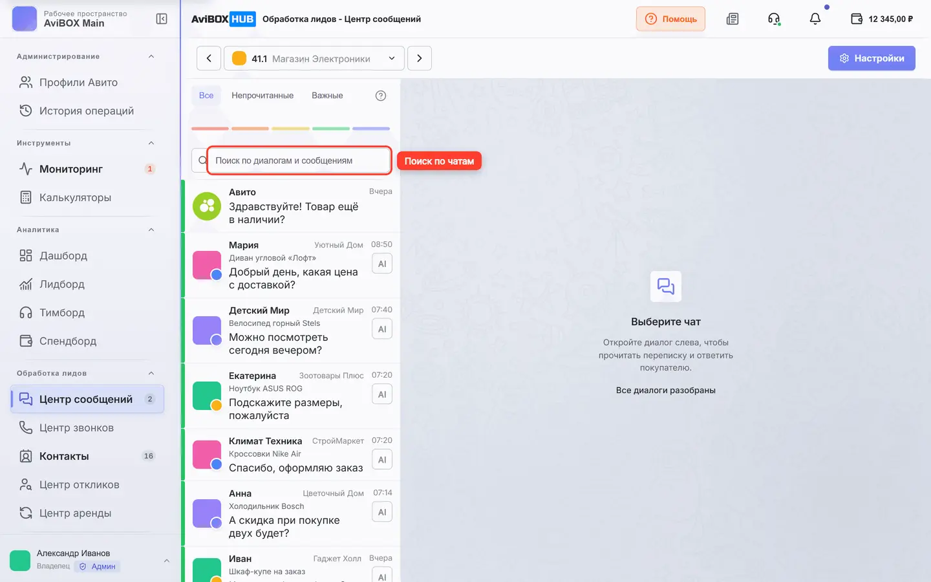The height and width of the screenshot is (582, 931).
Task: Open the 41.1 Магазин Электроники dropdown
Action: pyautogui.click(x=314, y=58)
